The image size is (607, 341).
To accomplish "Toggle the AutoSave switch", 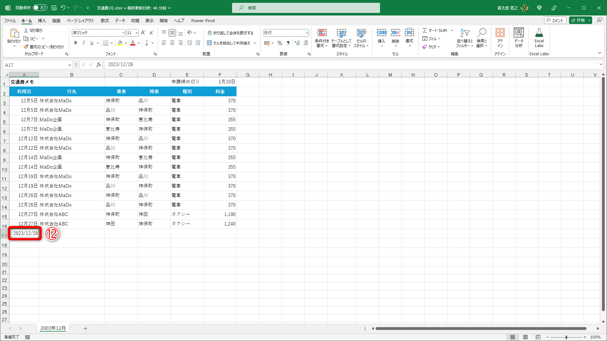I will pyautogui.click(x=40, y=8).
